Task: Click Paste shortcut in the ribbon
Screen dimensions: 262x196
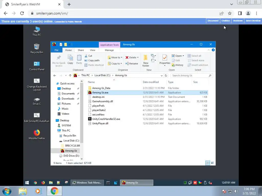Action: (x=94, y=65)
